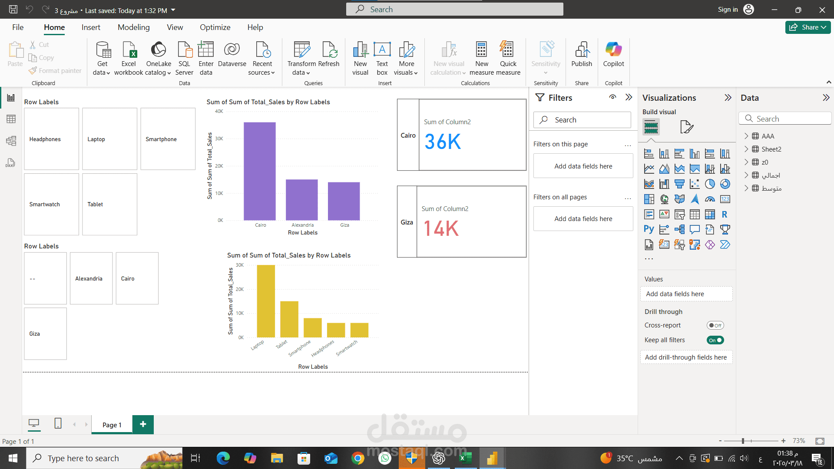Import data from Excel workbook
The image size is (834, 469).
click(x=129, y=59)
